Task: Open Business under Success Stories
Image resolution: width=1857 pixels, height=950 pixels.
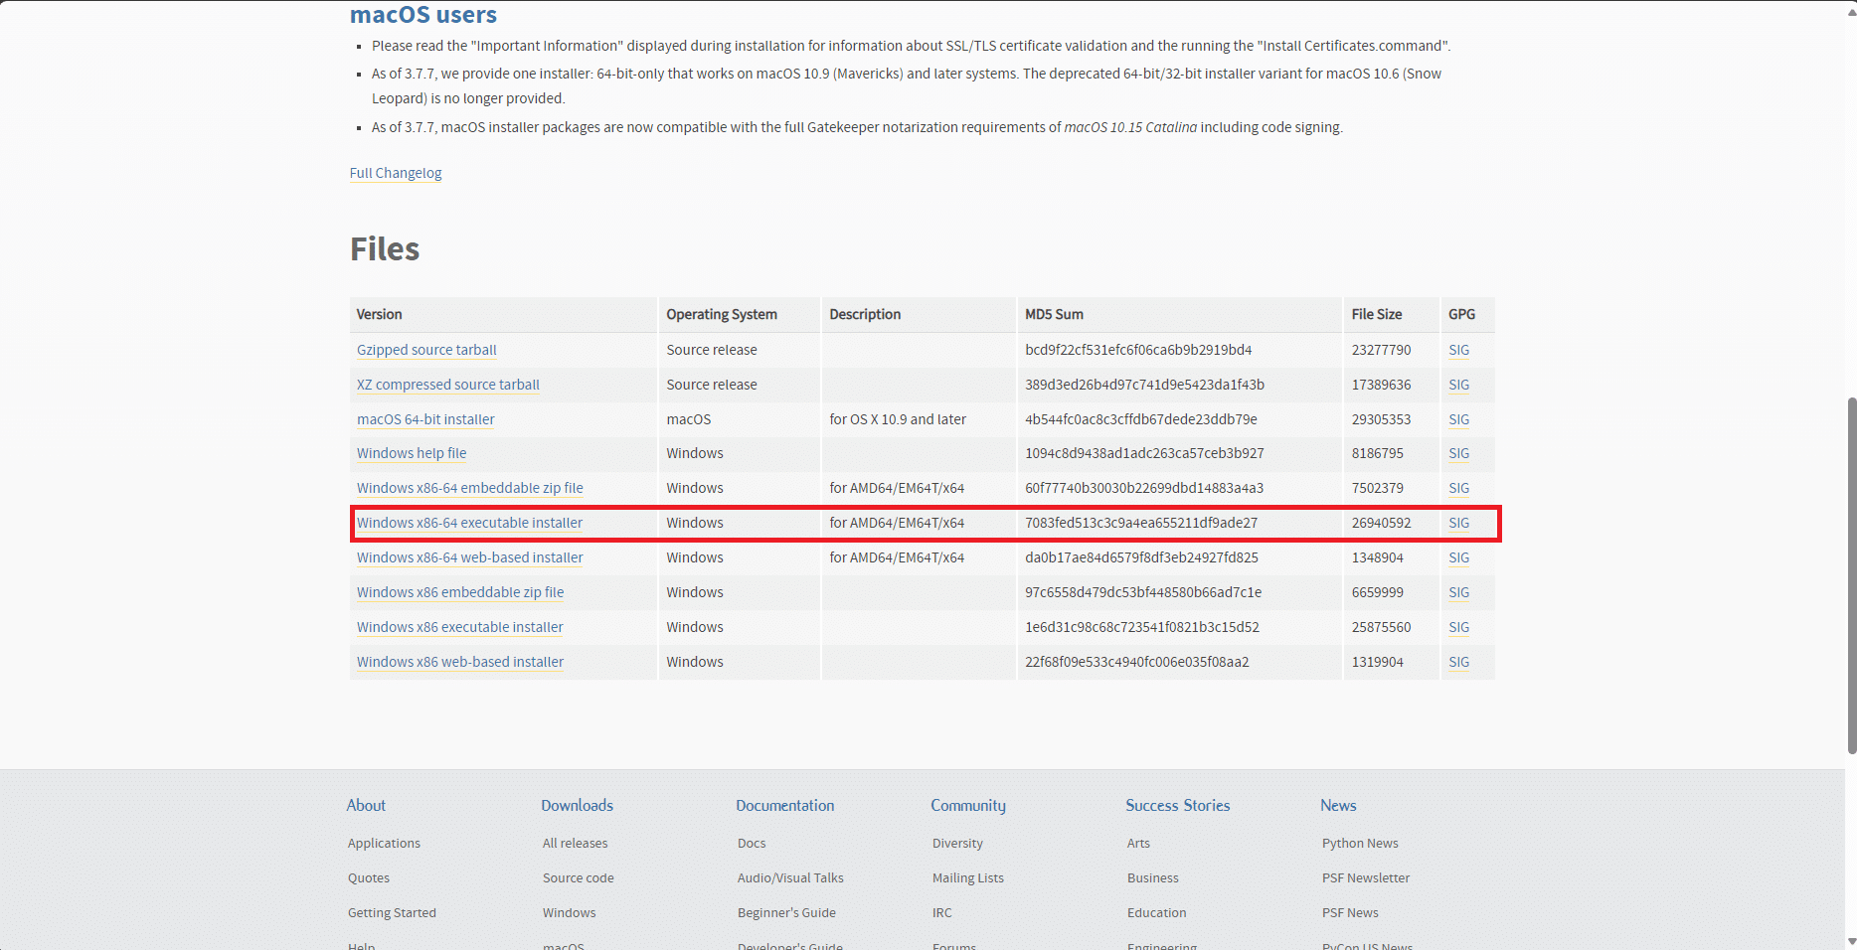Action: [1153, 877]
